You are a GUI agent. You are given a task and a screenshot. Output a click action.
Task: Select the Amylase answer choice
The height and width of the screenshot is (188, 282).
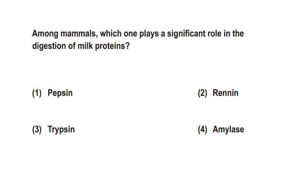coord(228,129)
